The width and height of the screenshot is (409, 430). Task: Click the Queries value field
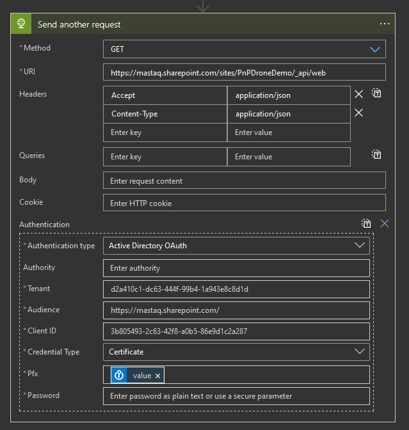pyautogui.click(x=288, y=157)
